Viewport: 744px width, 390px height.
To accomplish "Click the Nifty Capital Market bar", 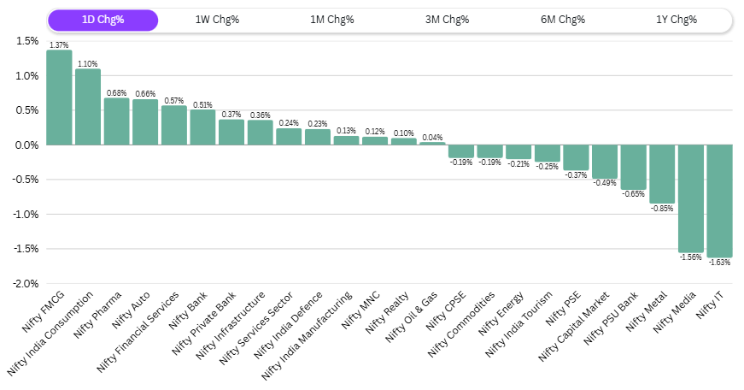I will point(604,162).
